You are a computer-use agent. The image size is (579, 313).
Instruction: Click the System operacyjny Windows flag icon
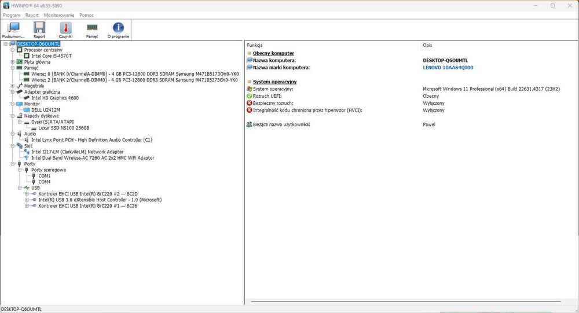pos(249,89)
